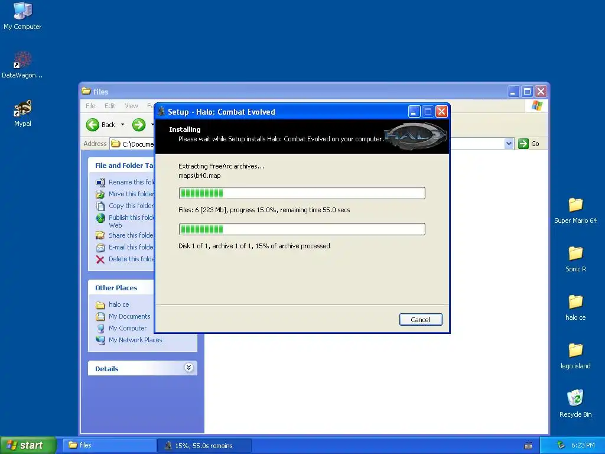Click the Share this folder icon
Image resolution: width=605 pixels, height=454 pixels.
[x=100, y=235]
